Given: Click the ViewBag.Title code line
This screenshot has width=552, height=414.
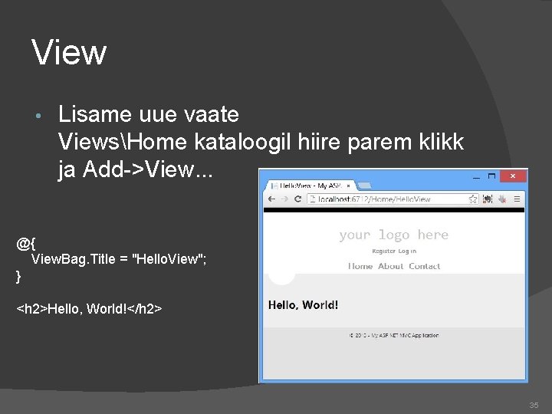Looking at the screenshot, I should pyautogui.click(x=119, y=259).
